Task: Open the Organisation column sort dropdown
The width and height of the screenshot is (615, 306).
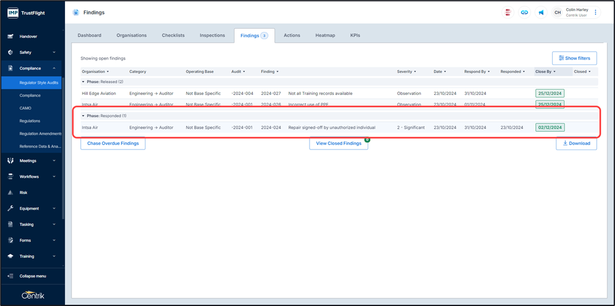Action: click(x=107, y=72)
